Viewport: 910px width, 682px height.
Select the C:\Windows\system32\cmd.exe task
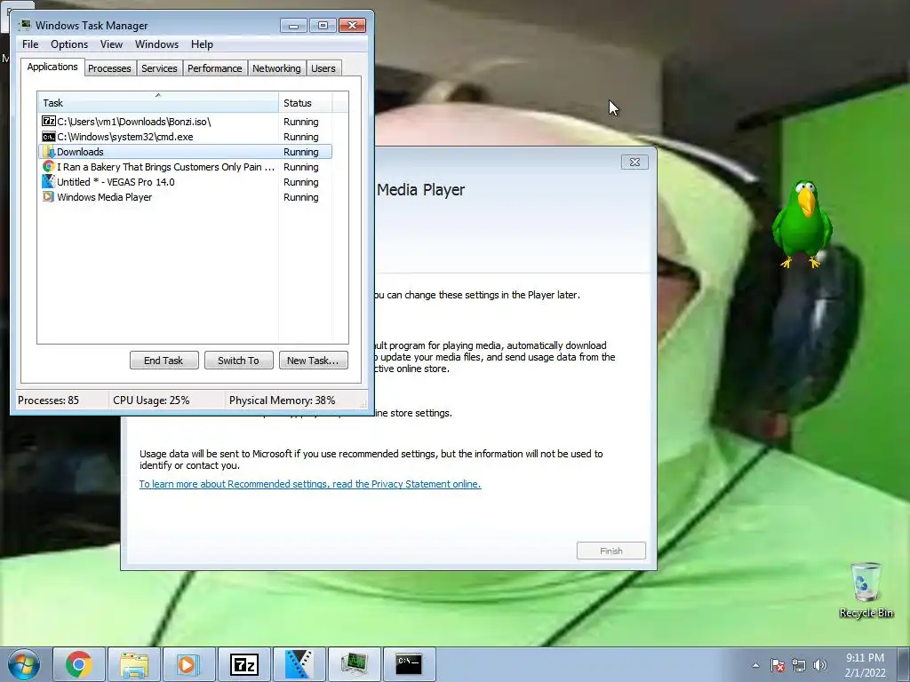124,136
